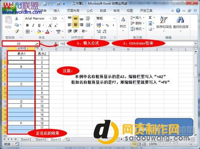Screen dimensions: 200x149
Task: Select the Format Painter brush icon
Action: (x=17, y=31)
